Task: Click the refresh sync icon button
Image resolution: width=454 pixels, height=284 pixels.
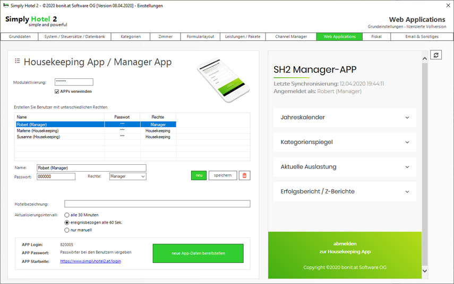Action: [x=436, y=55]
